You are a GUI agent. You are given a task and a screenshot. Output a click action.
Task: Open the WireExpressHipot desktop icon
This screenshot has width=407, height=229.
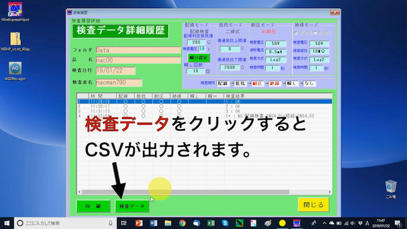[x=15, y=11]
